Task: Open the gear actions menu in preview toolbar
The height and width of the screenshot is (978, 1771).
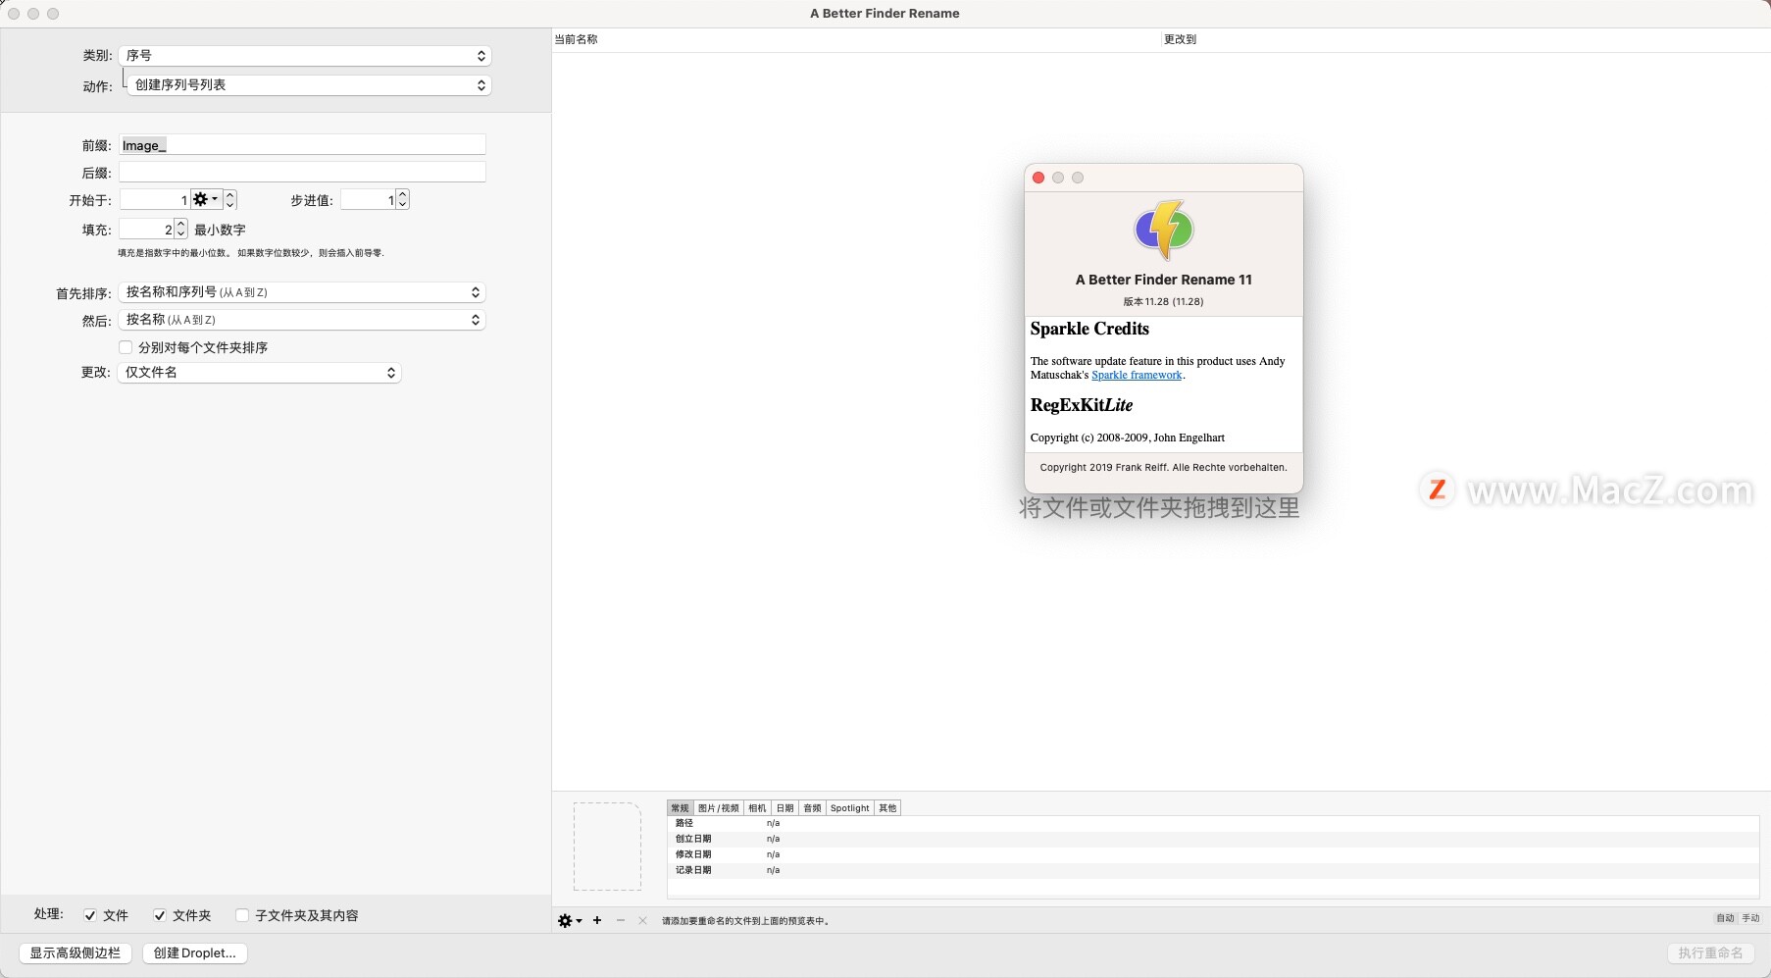Action: click(570, 920)
